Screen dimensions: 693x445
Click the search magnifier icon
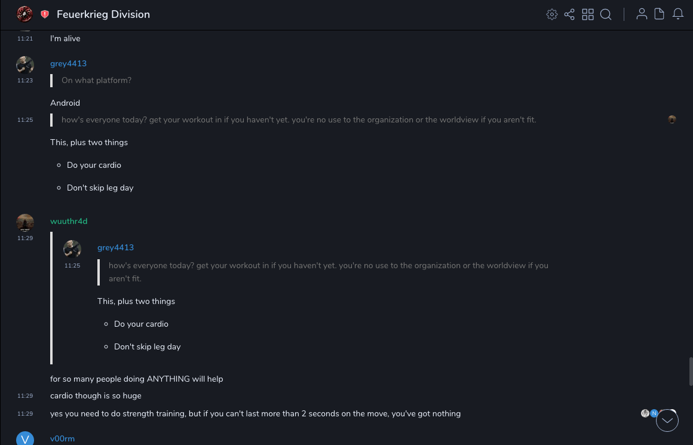coord(606,14)
